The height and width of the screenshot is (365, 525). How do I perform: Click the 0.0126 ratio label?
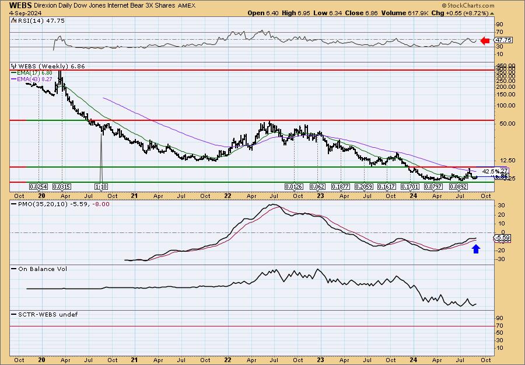point(295,187)
